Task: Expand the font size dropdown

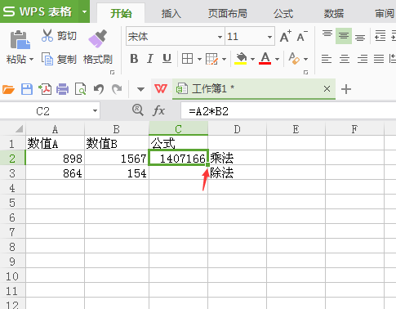Action: tap(269, 37)
